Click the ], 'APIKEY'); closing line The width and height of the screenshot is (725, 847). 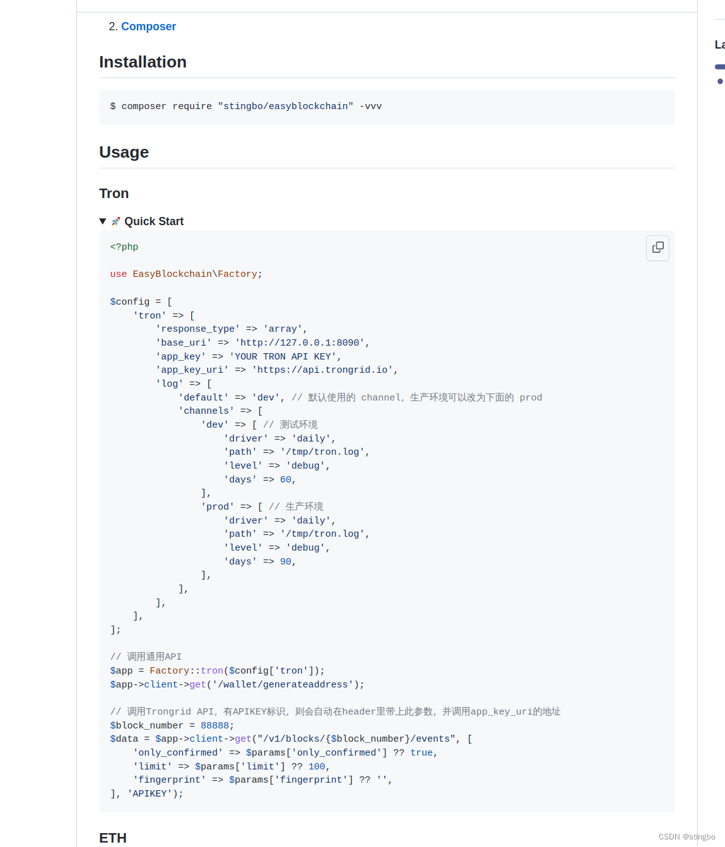147,794
